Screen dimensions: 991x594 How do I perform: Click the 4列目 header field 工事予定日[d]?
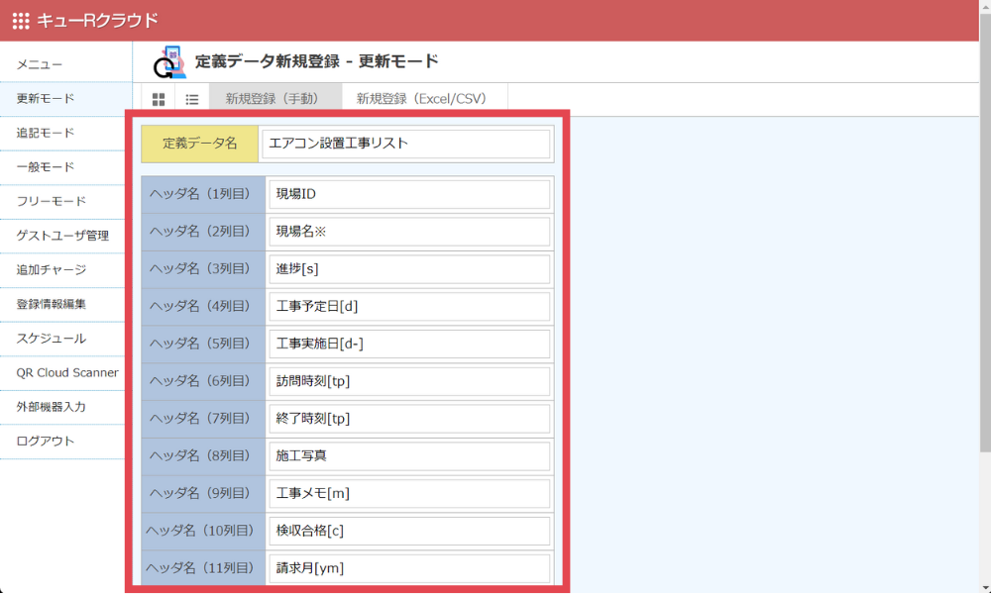point(409,307)
